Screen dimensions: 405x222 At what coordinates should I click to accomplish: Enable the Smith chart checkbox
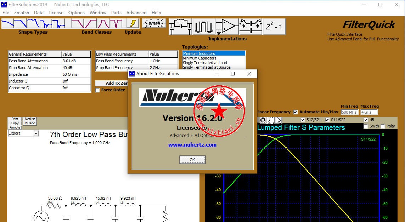[366, 126]
